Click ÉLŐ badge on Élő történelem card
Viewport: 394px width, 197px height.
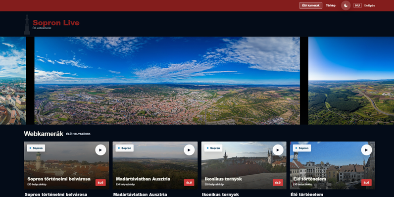click(x=366, y=183)
